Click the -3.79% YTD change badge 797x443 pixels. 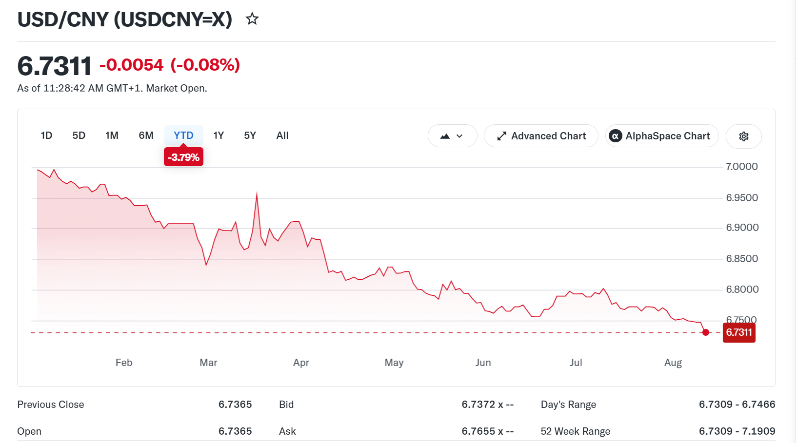tap(183, 157)
